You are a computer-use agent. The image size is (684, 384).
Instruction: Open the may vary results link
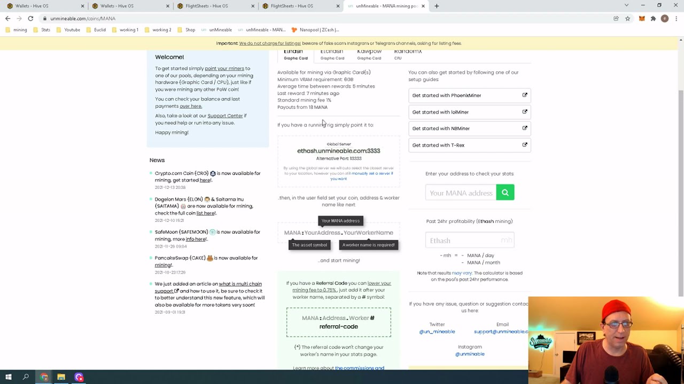(x=462, y=273)
